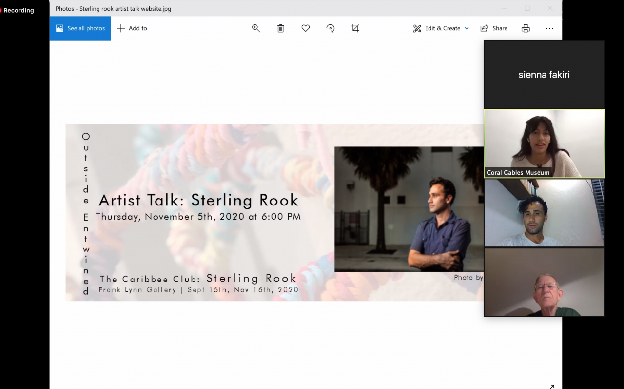Click video tile of older man in green

544,282
